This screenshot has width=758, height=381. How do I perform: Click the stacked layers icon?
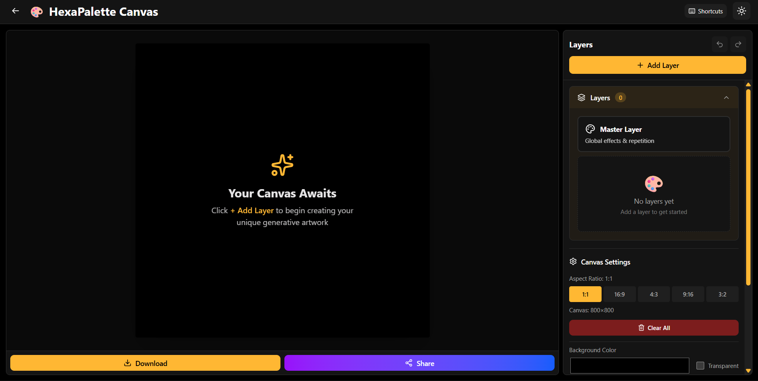tap(581, 98)
